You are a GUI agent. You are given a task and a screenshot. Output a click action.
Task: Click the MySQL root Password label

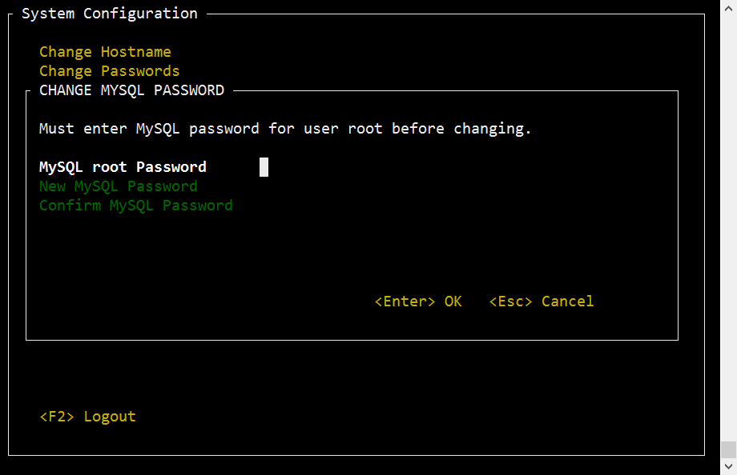pyautogui.click(x=123, y=167)
